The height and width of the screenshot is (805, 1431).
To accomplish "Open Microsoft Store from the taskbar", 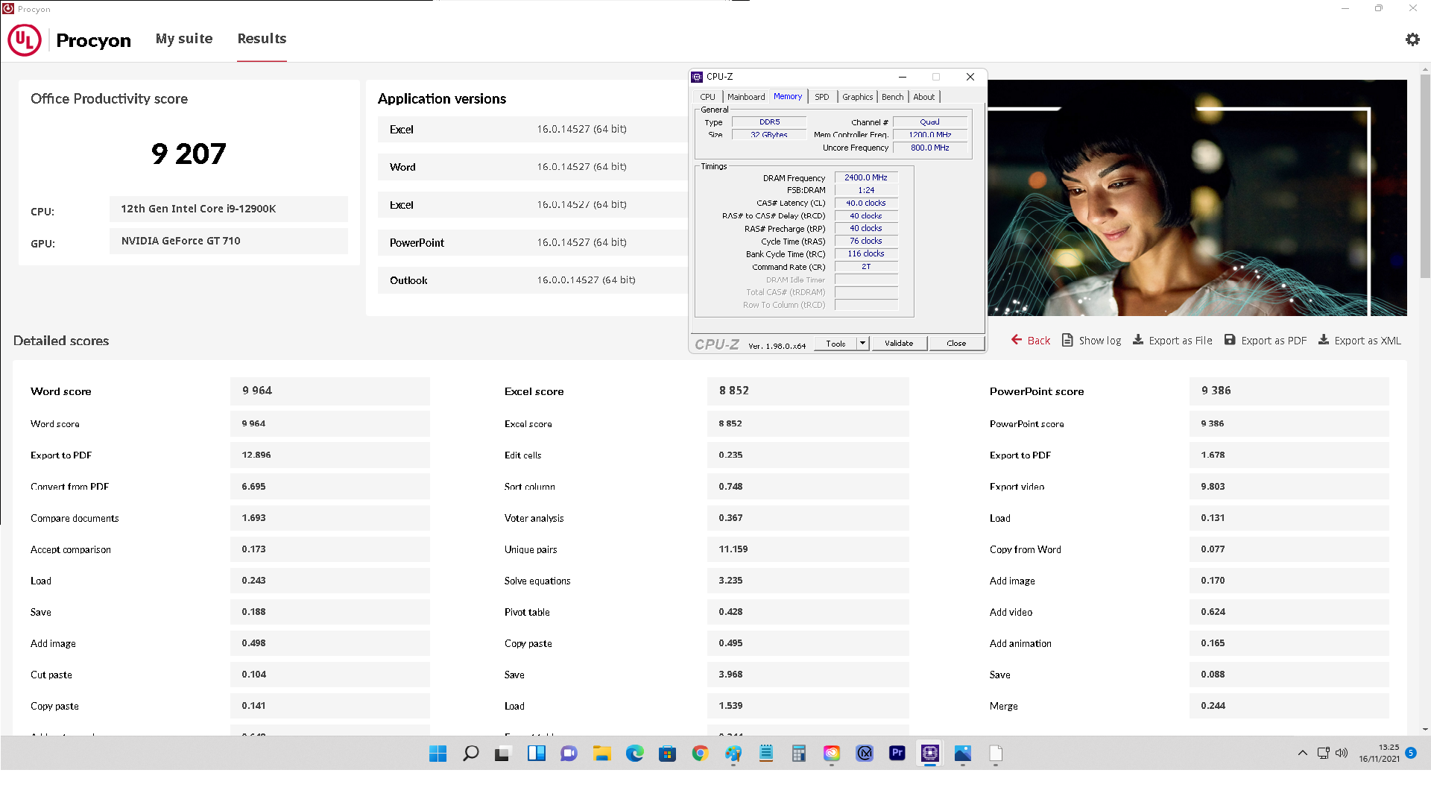I will 667,754.
